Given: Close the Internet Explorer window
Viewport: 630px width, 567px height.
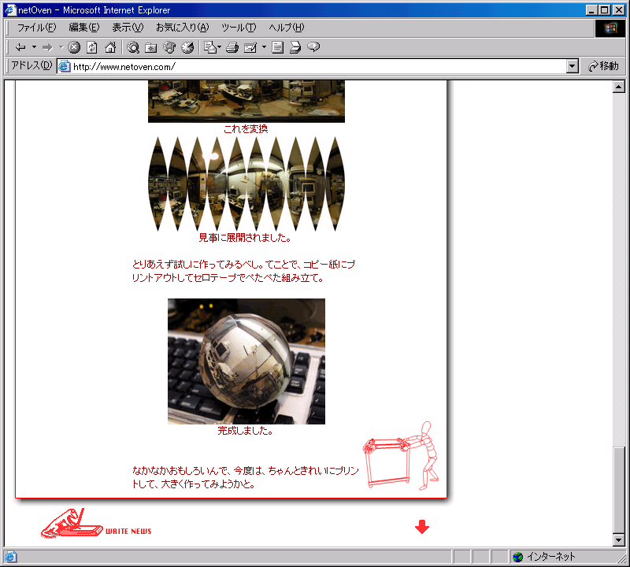Looking at the screenshot, I should (x=619, y=10).
